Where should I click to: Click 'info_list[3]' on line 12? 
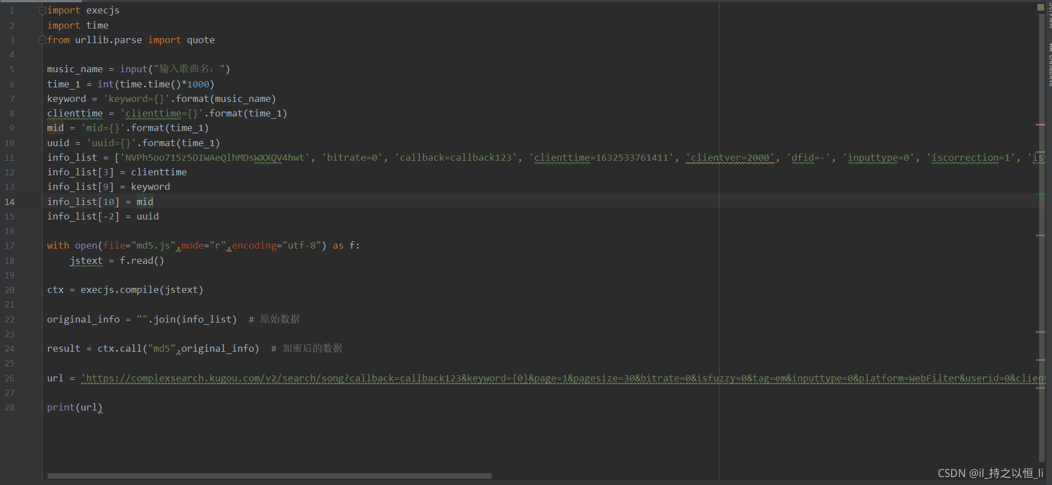click(x=81, y=172)
